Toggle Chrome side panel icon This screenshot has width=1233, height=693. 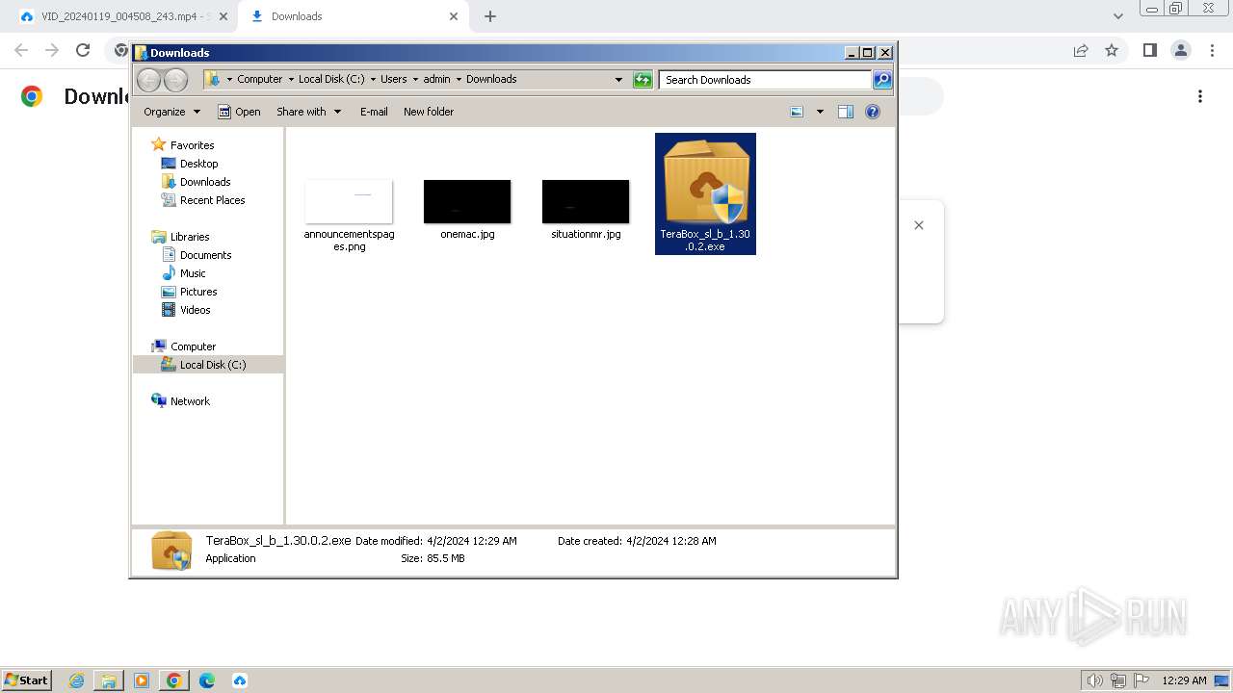tap(1149, 50)
